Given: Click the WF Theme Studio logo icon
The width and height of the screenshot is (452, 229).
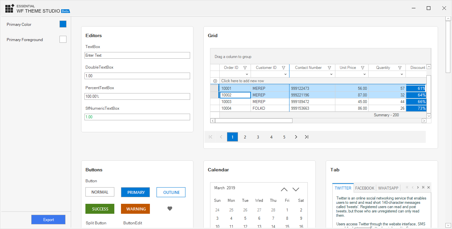Looking at the screenshot, I should pyautogui.click(x=10, y=8).
